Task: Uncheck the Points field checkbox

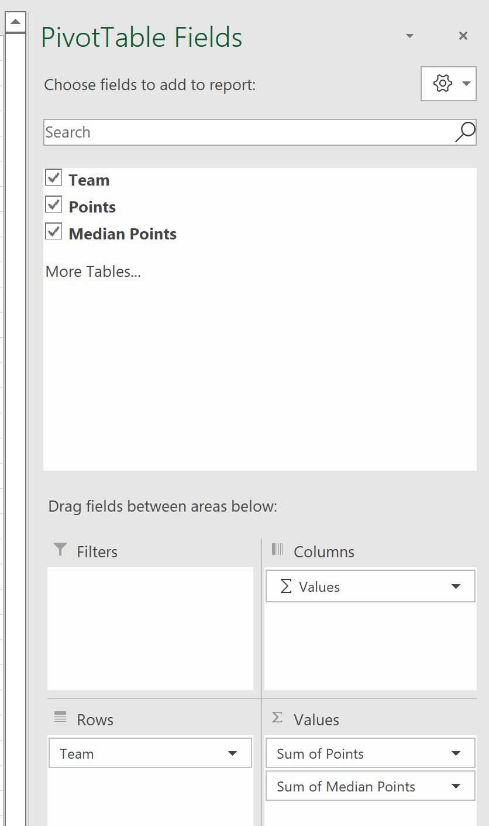Action: coord(54,205)
